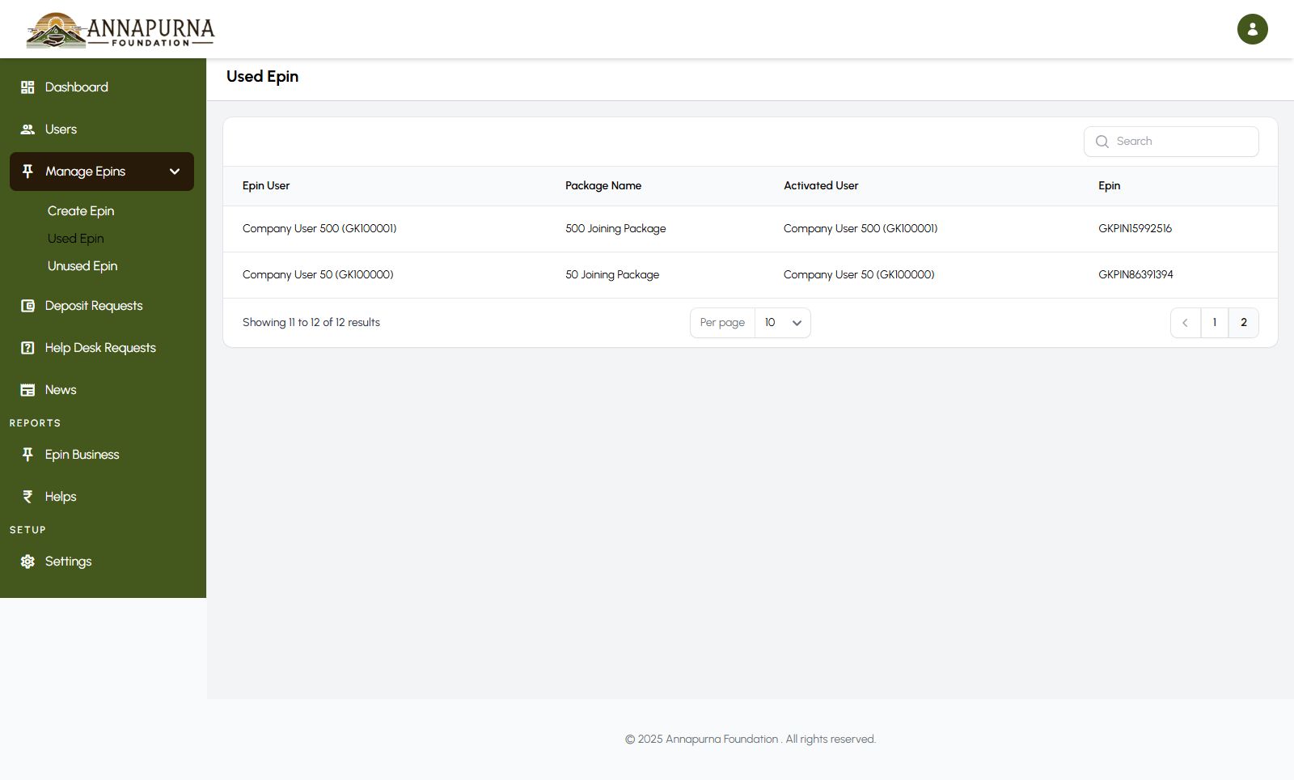Select Unused Epin submenu link

(82, 266)
